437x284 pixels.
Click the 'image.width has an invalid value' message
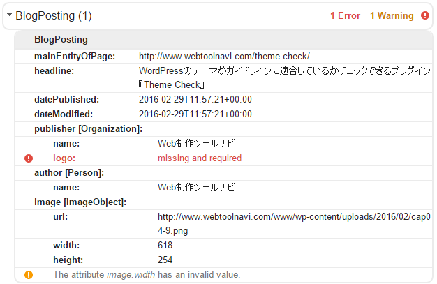147,275
